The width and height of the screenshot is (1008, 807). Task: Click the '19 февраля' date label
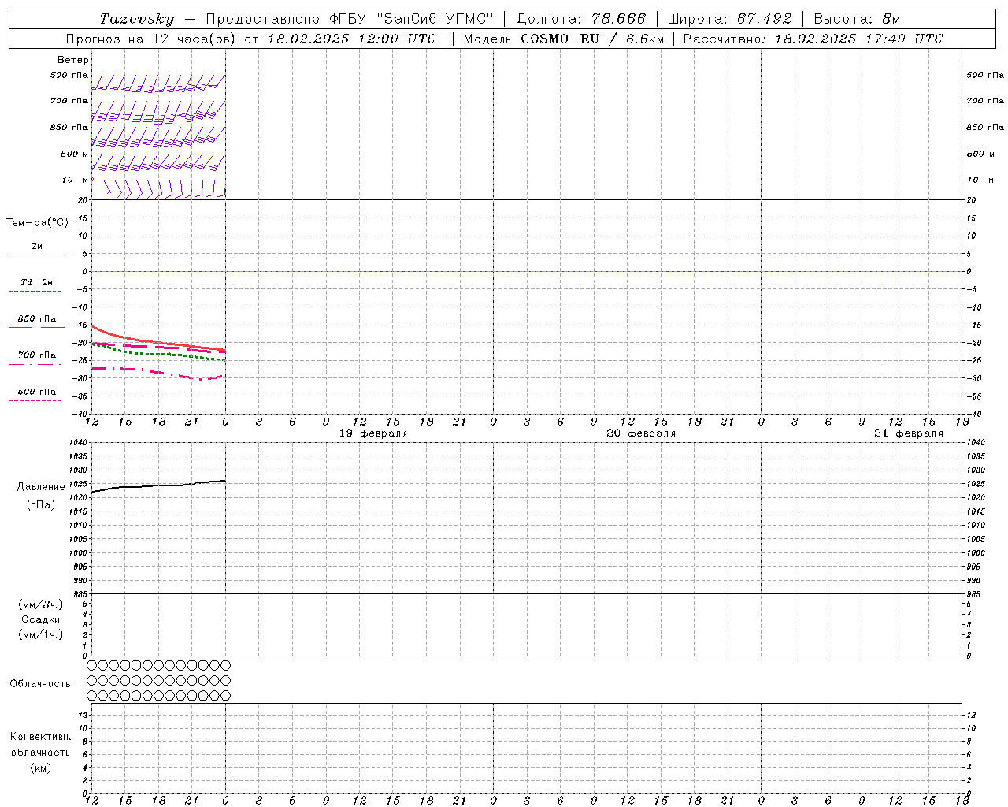[x=373, y=433]
